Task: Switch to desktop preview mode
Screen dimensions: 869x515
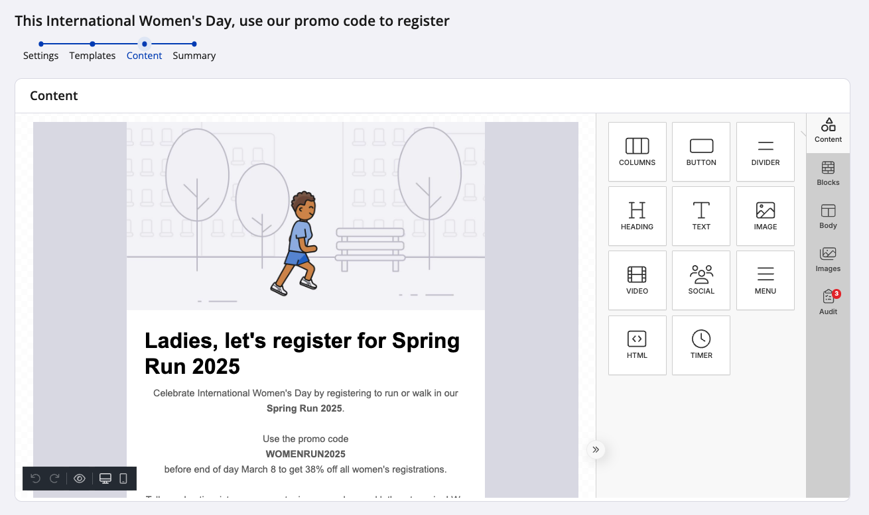Action: pyautogui.click(x=105, y=479)
